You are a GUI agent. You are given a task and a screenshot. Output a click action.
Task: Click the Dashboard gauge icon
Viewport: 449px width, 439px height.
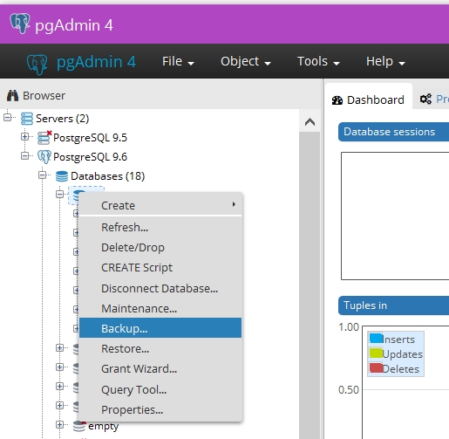coord(337,100)
